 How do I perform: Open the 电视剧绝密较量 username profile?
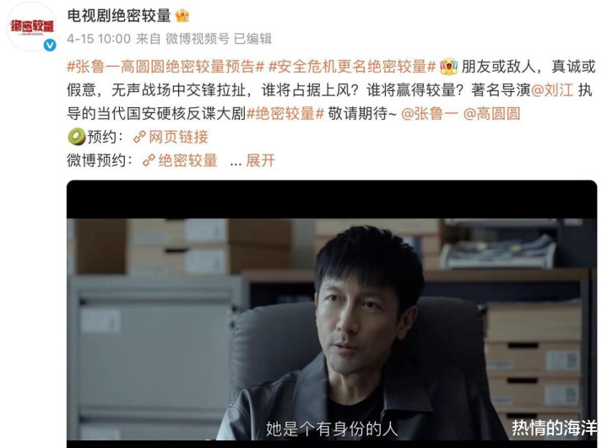click(119, 16)
